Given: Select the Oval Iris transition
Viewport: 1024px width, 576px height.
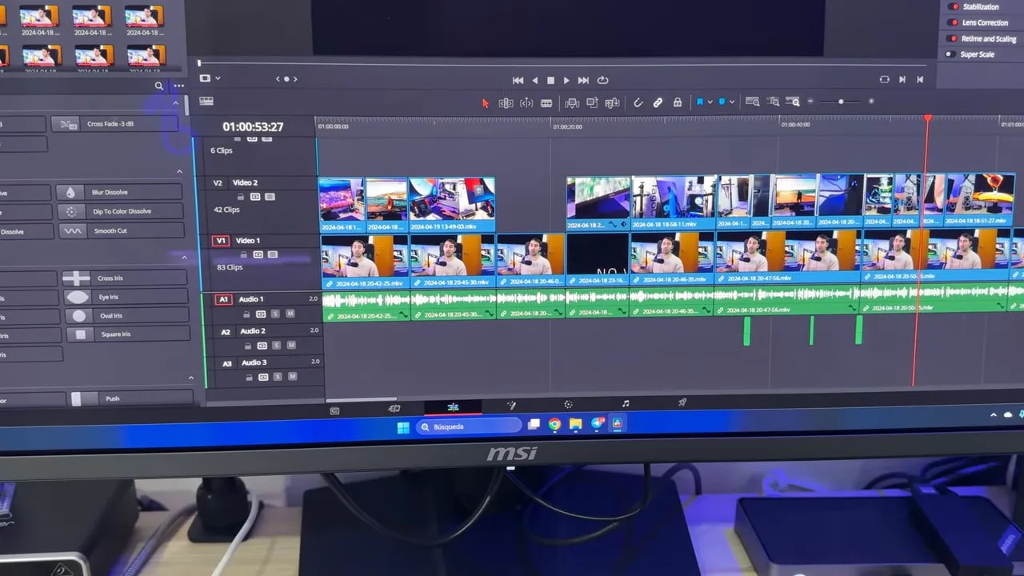Looking at the screenshot, I should (x=126, y=316).
